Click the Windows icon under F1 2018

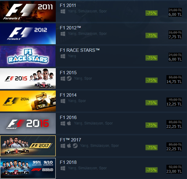[63, 168]
